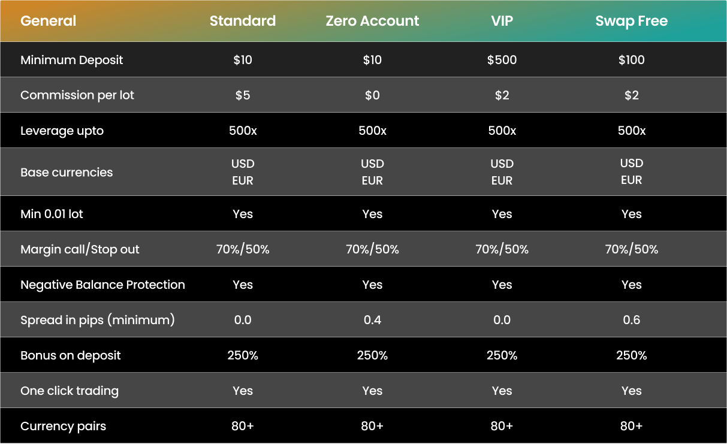Click the Negative Balance Protection label
The image size is (727, 444).
102,285
